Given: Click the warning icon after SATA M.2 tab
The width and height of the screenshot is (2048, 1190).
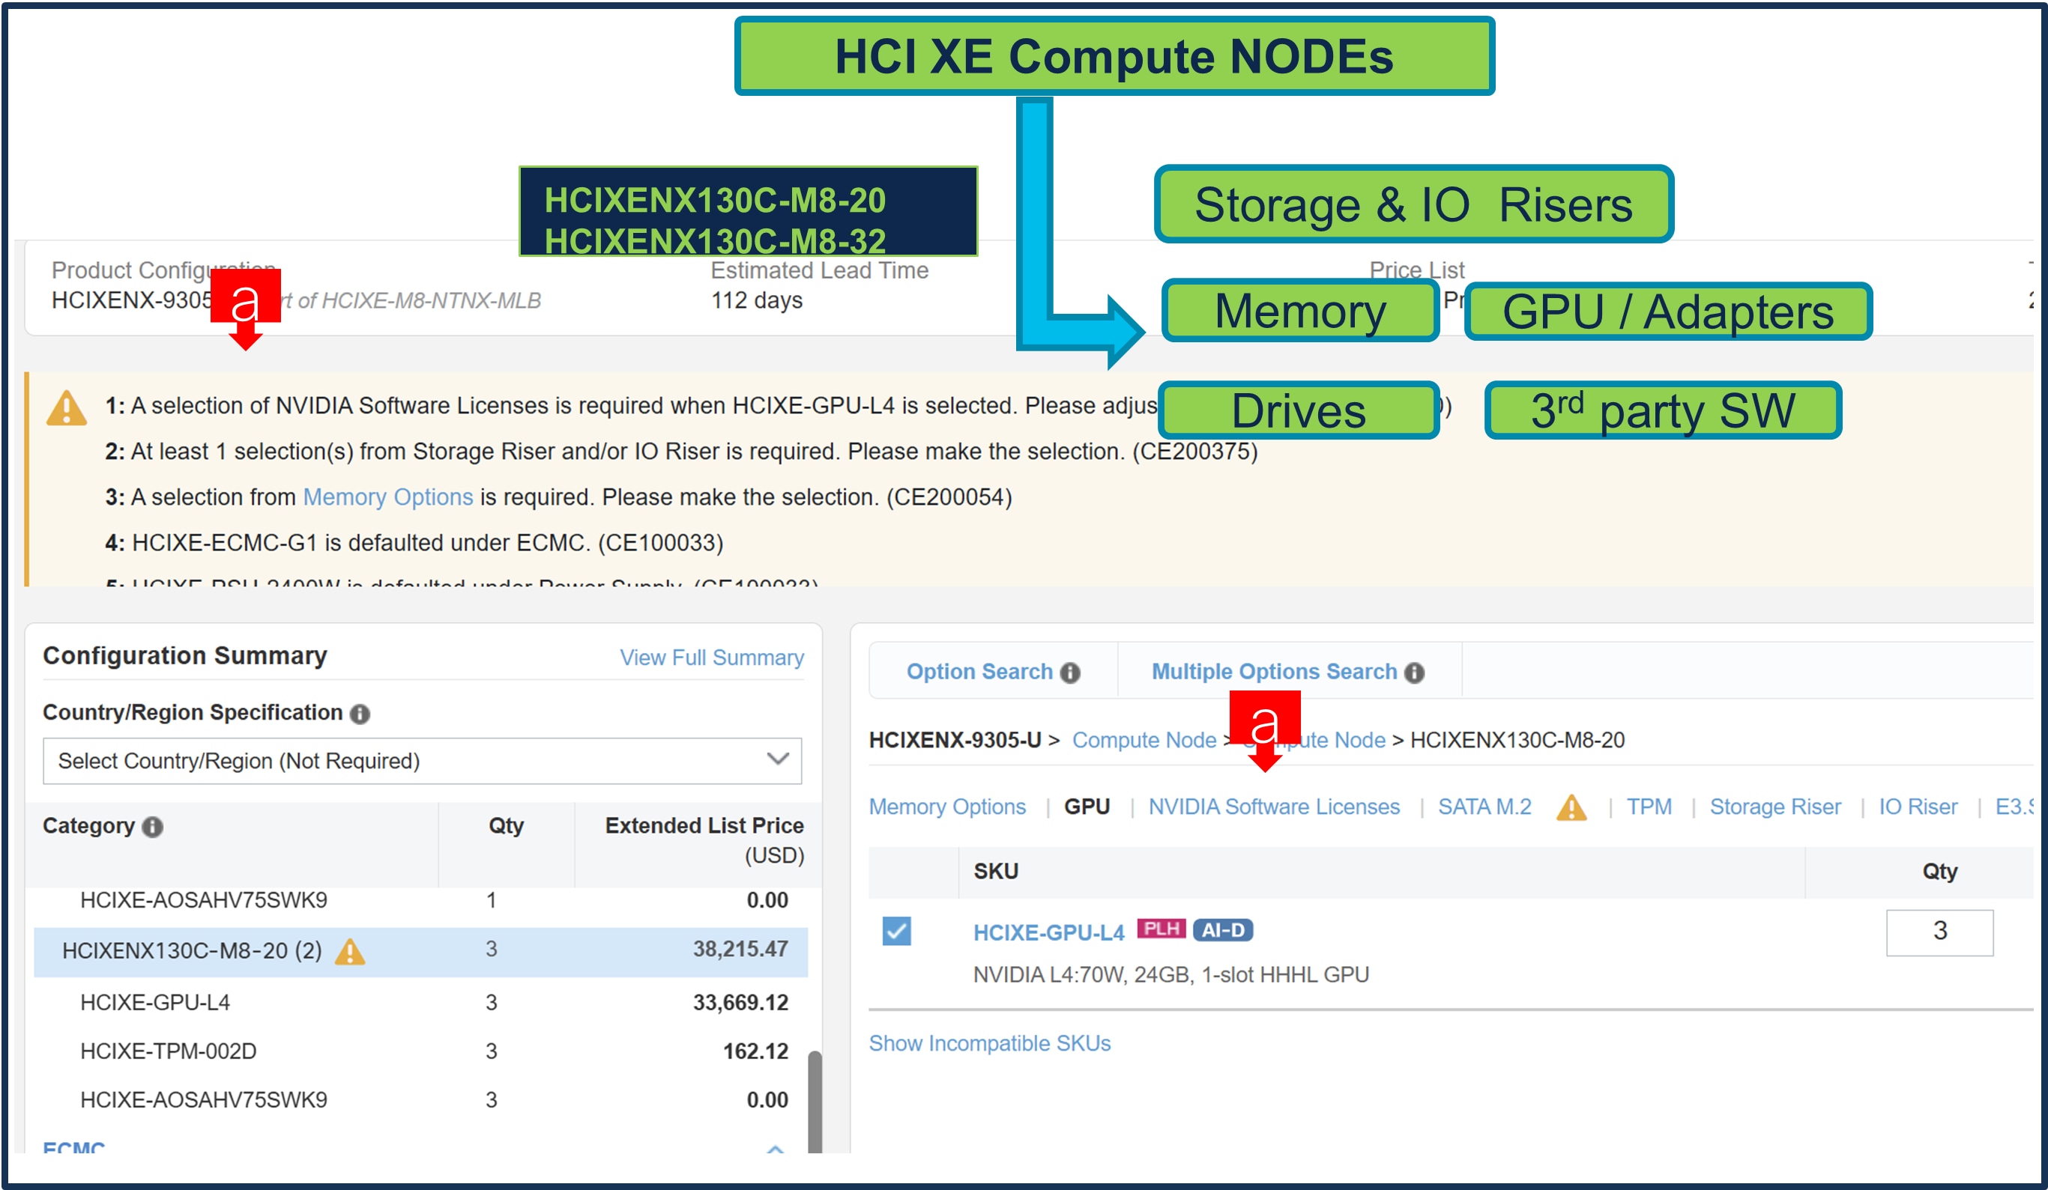Looking at the screenshot, I should [1571, 808].
